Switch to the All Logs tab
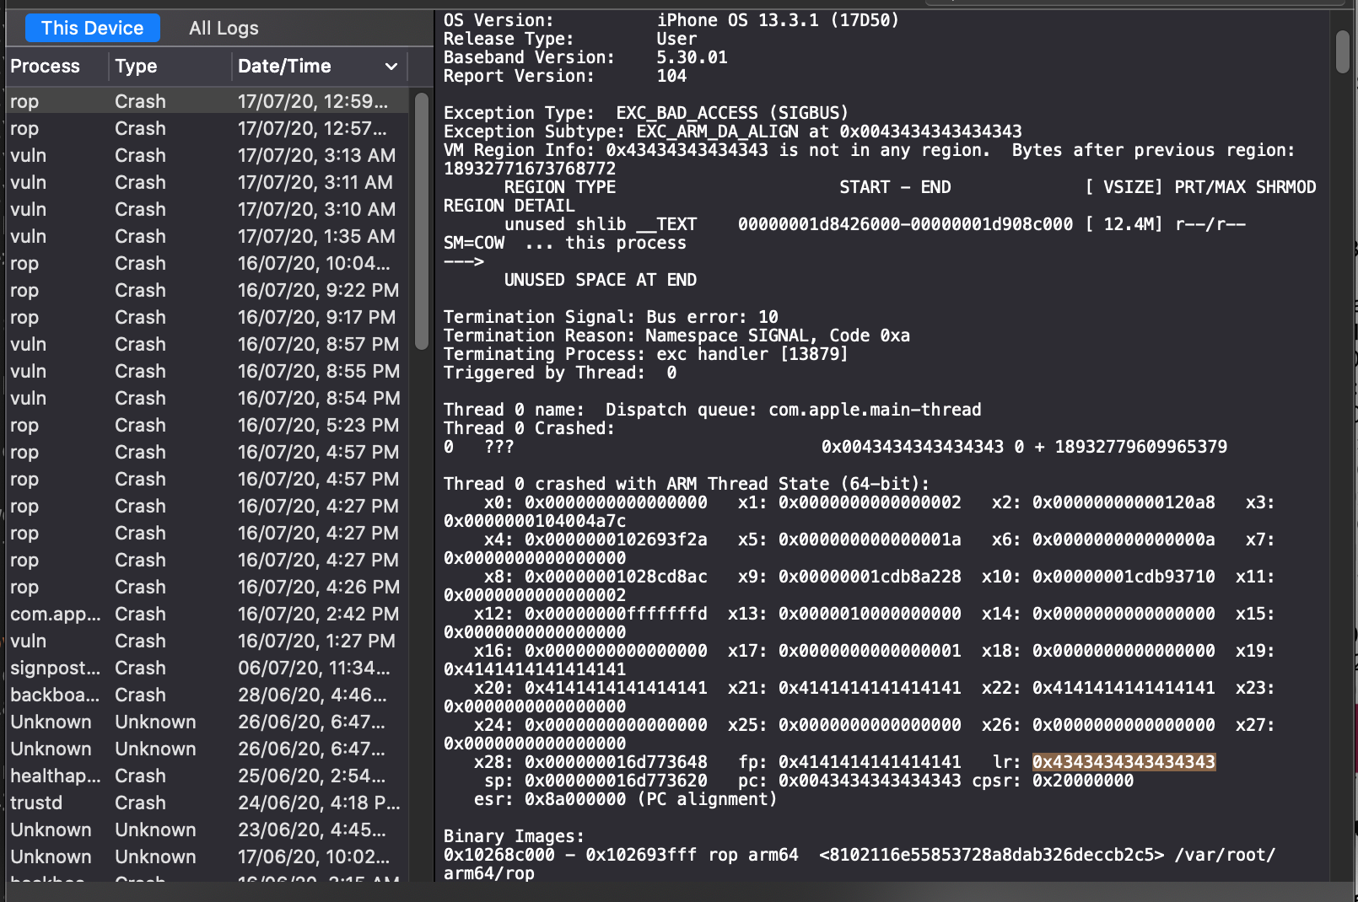Image resolution: width=1358 pixels, height=902 pixels. pos(223,28)
